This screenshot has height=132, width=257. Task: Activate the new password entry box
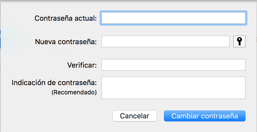(x=165, y=41)
